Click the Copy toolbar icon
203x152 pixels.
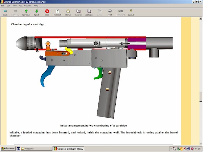coord(99,11)
